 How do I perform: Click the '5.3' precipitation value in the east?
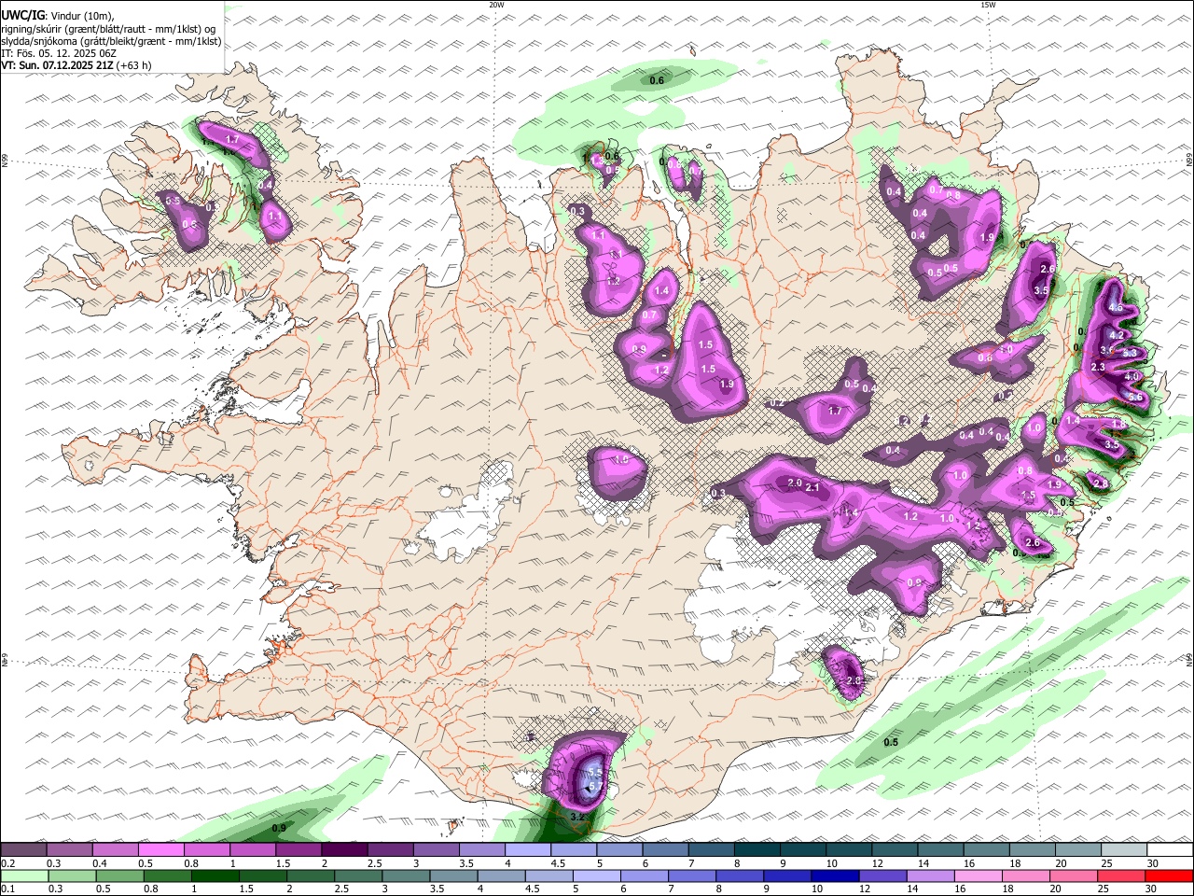[1130, 353]
